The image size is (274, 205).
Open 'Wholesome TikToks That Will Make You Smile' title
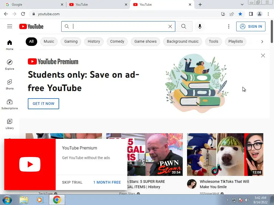[x=224, y=184]
